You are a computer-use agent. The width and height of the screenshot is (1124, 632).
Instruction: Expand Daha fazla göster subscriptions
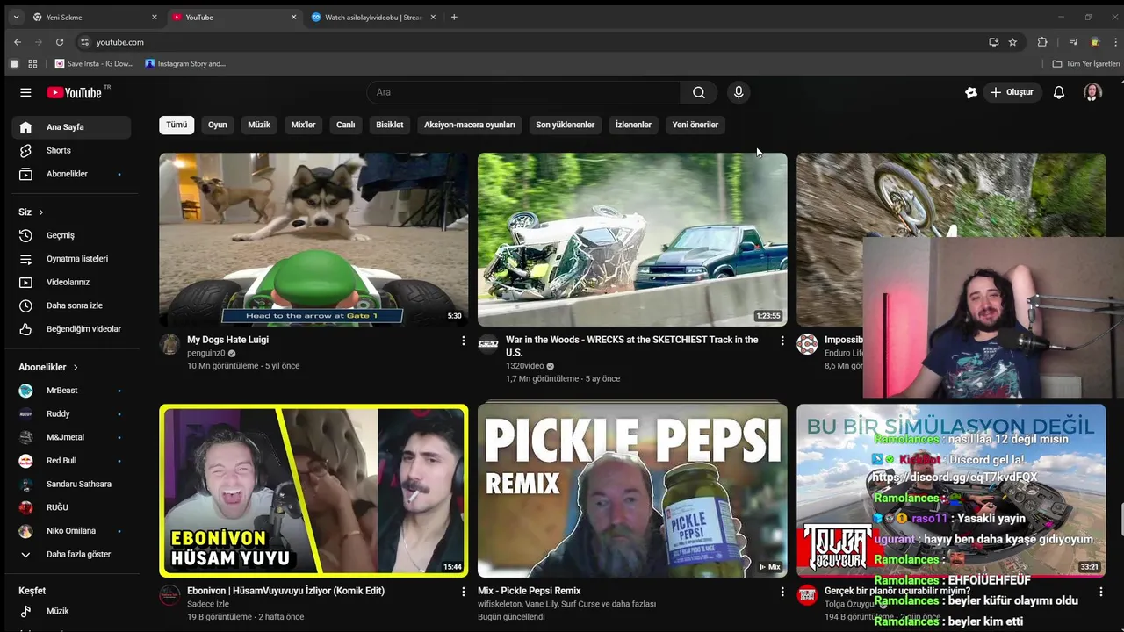[71, 555]
